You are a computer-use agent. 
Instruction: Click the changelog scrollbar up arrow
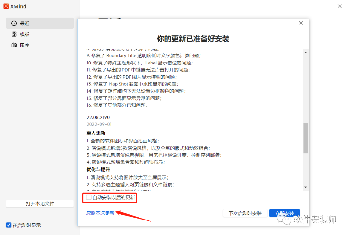306,53
